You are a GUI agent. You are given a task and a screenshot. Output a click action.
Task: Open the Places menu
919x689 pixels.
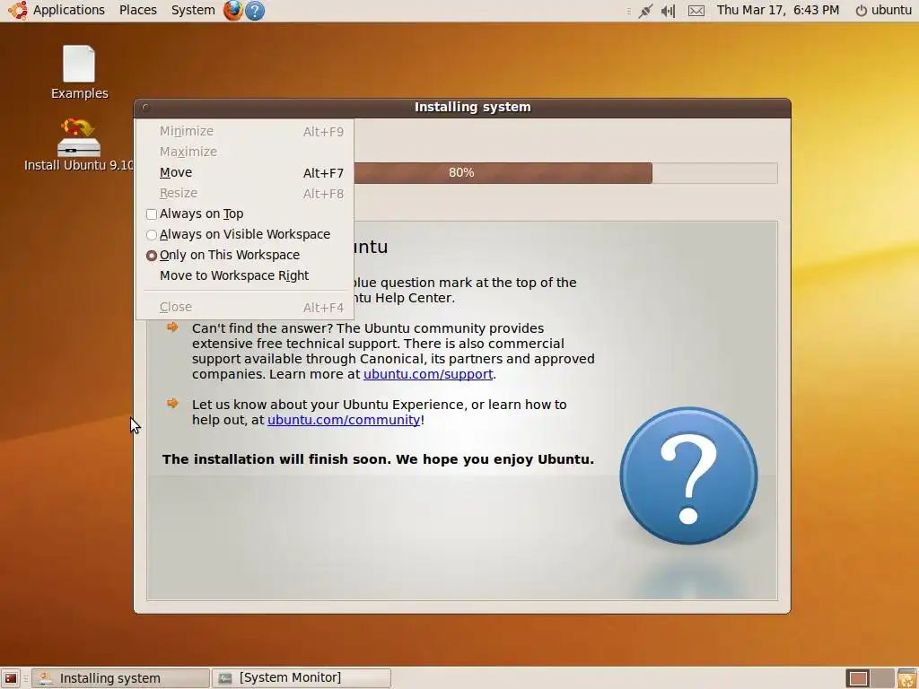coord(137,10)
